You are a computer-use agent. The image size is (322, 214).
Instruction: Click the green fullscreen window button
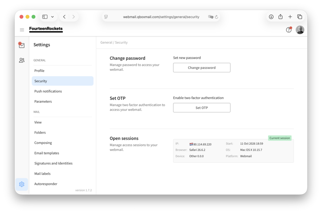point(33,17)
